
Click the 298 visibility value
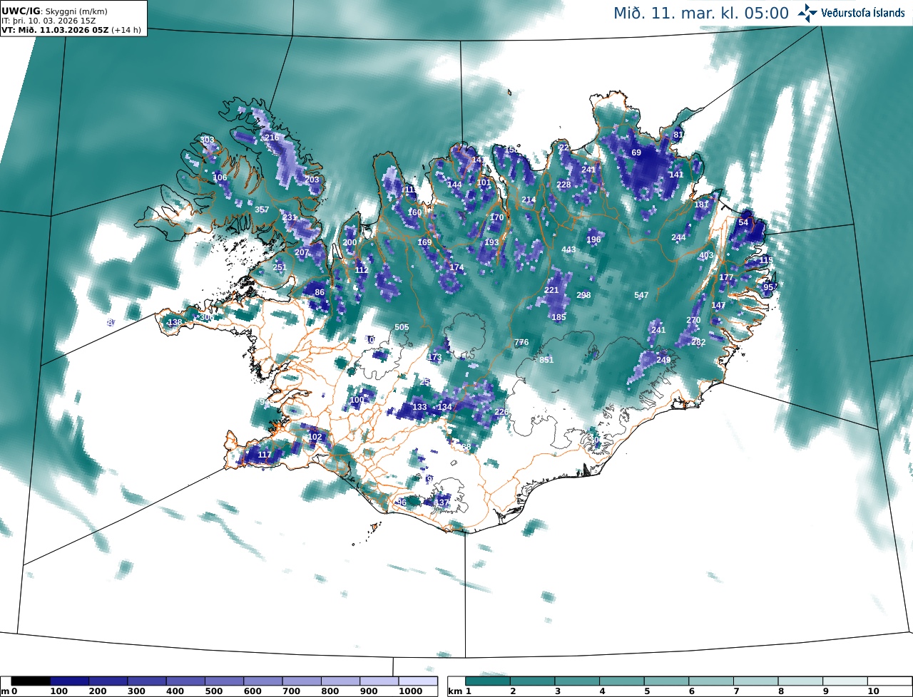point(583,295)
